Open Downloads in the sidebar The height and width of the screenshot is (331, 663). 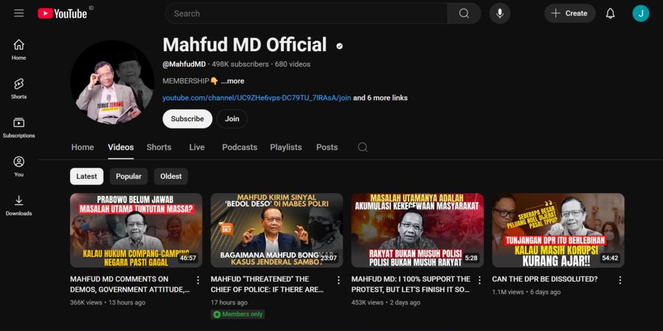[x=19, y=205]
